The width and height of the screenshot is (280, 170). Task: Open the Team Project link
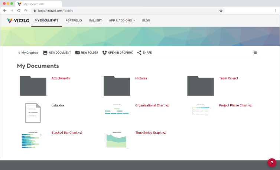pos(228,78)
